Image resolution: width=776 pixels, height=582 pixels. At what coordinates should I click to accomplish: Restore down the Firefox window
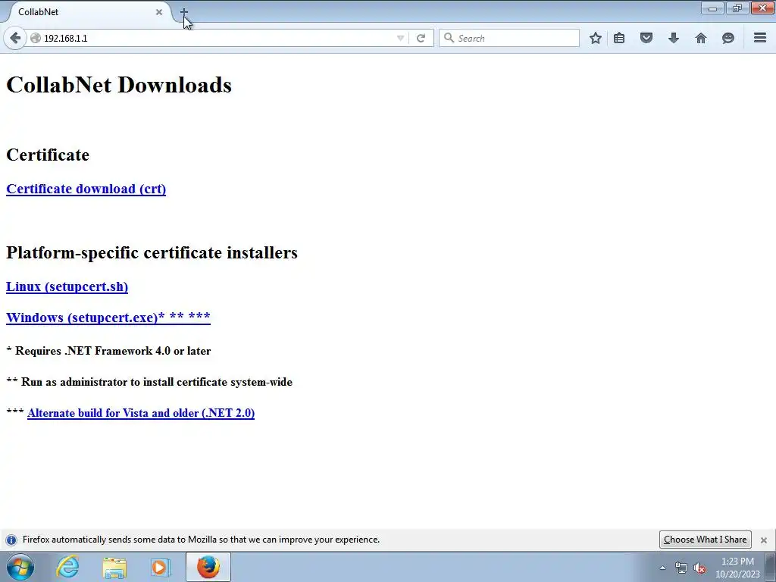[x=737, y=8]
